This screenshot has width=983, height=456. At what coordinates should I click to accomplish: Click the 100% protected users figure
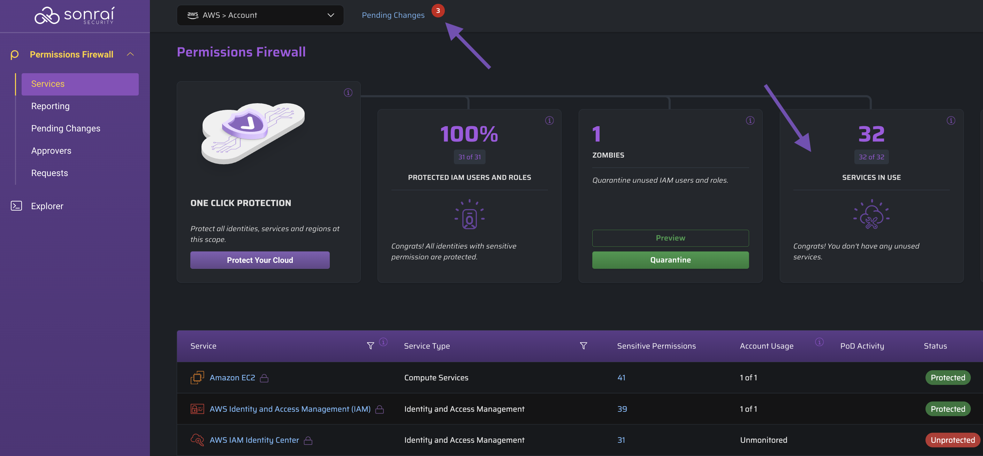(469, 134)
